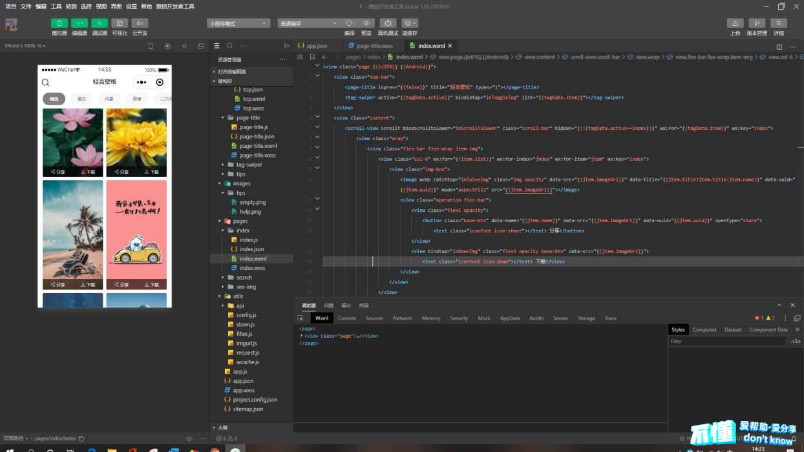Open the 小程序模式 mode dropdown
This screenshot has height=452, width=804.
pyautogui.click(x=238, y=23)
